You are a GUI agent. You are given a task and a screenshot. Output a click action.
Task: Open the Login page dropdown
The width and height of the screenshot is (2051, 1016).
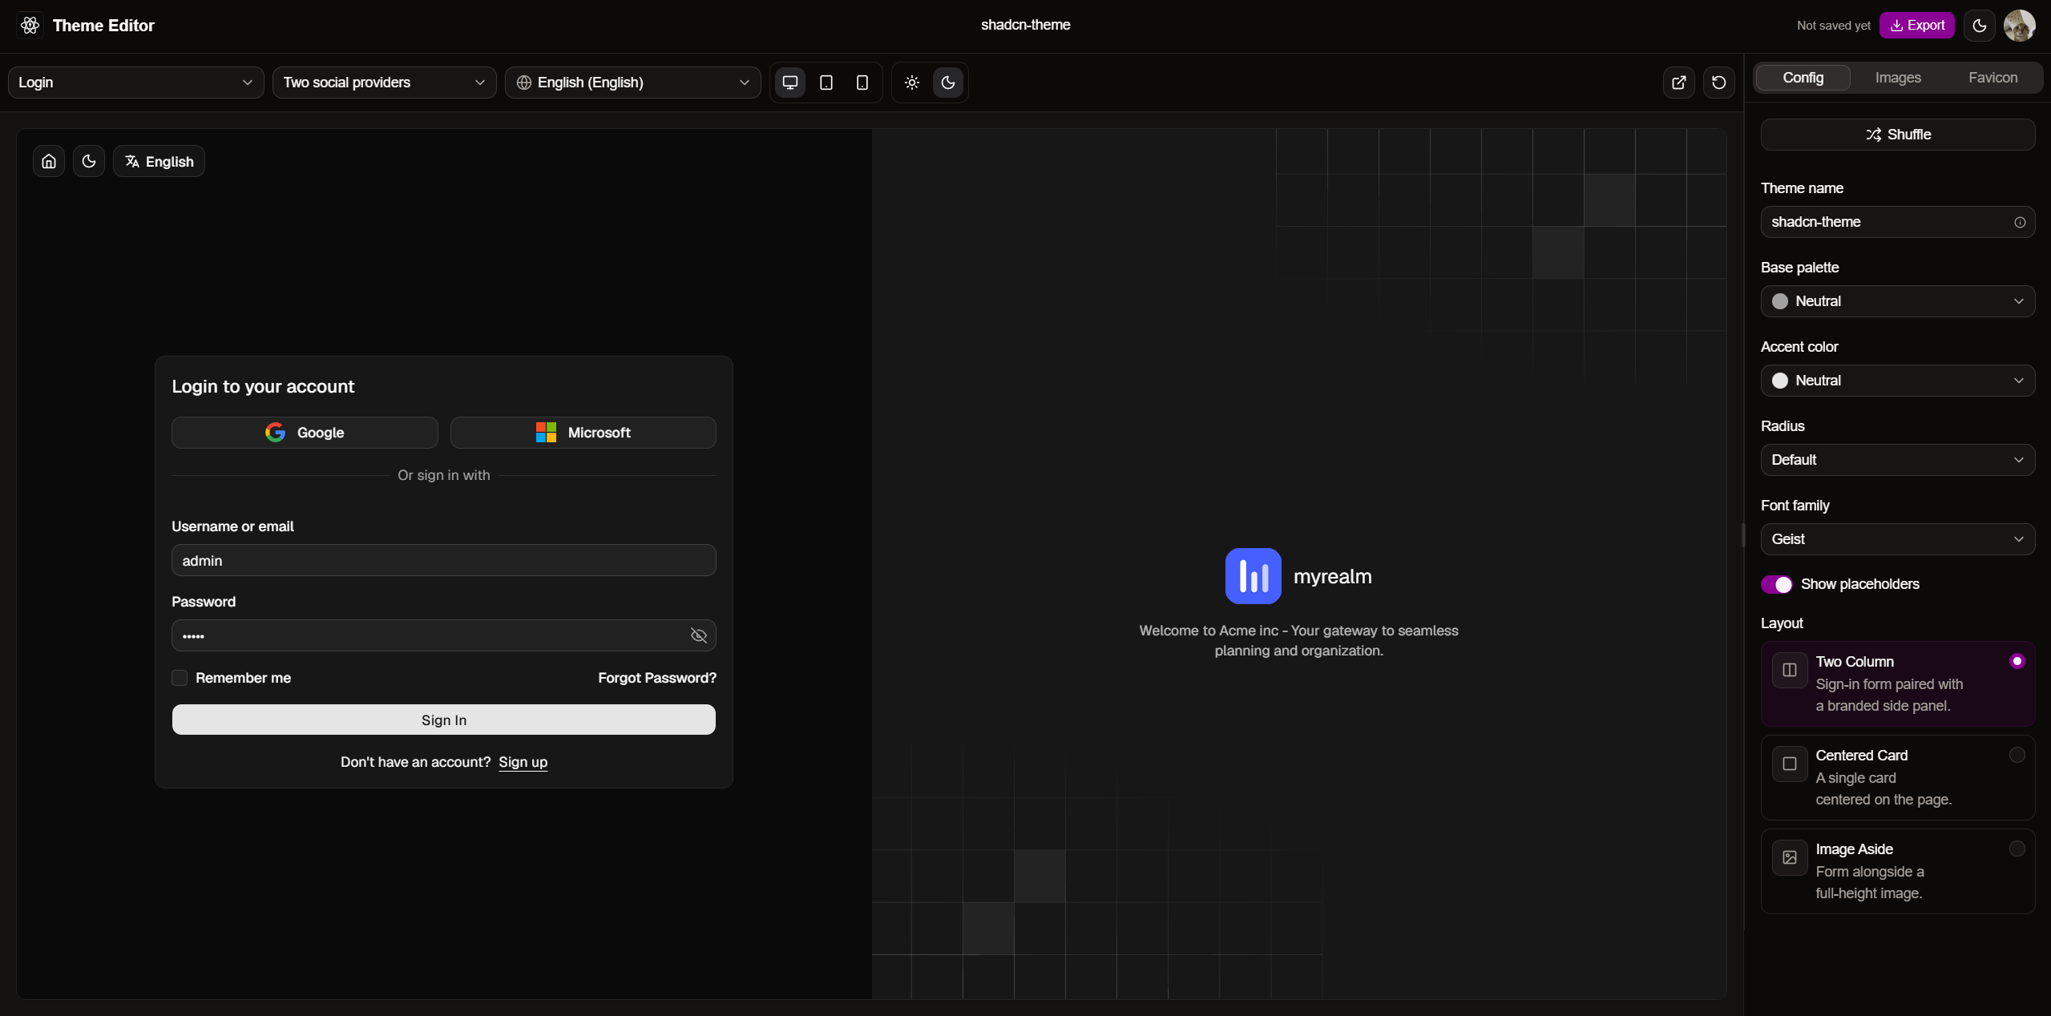click(136, 83)
